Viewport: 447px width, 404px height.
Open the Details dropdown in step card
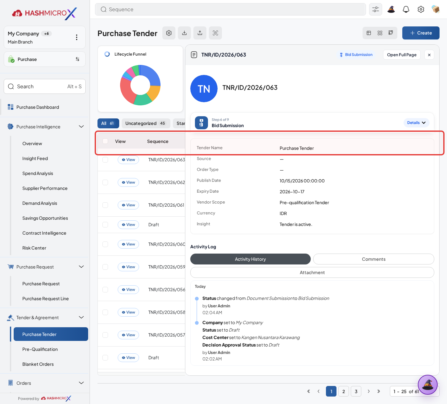pos(416,123)
